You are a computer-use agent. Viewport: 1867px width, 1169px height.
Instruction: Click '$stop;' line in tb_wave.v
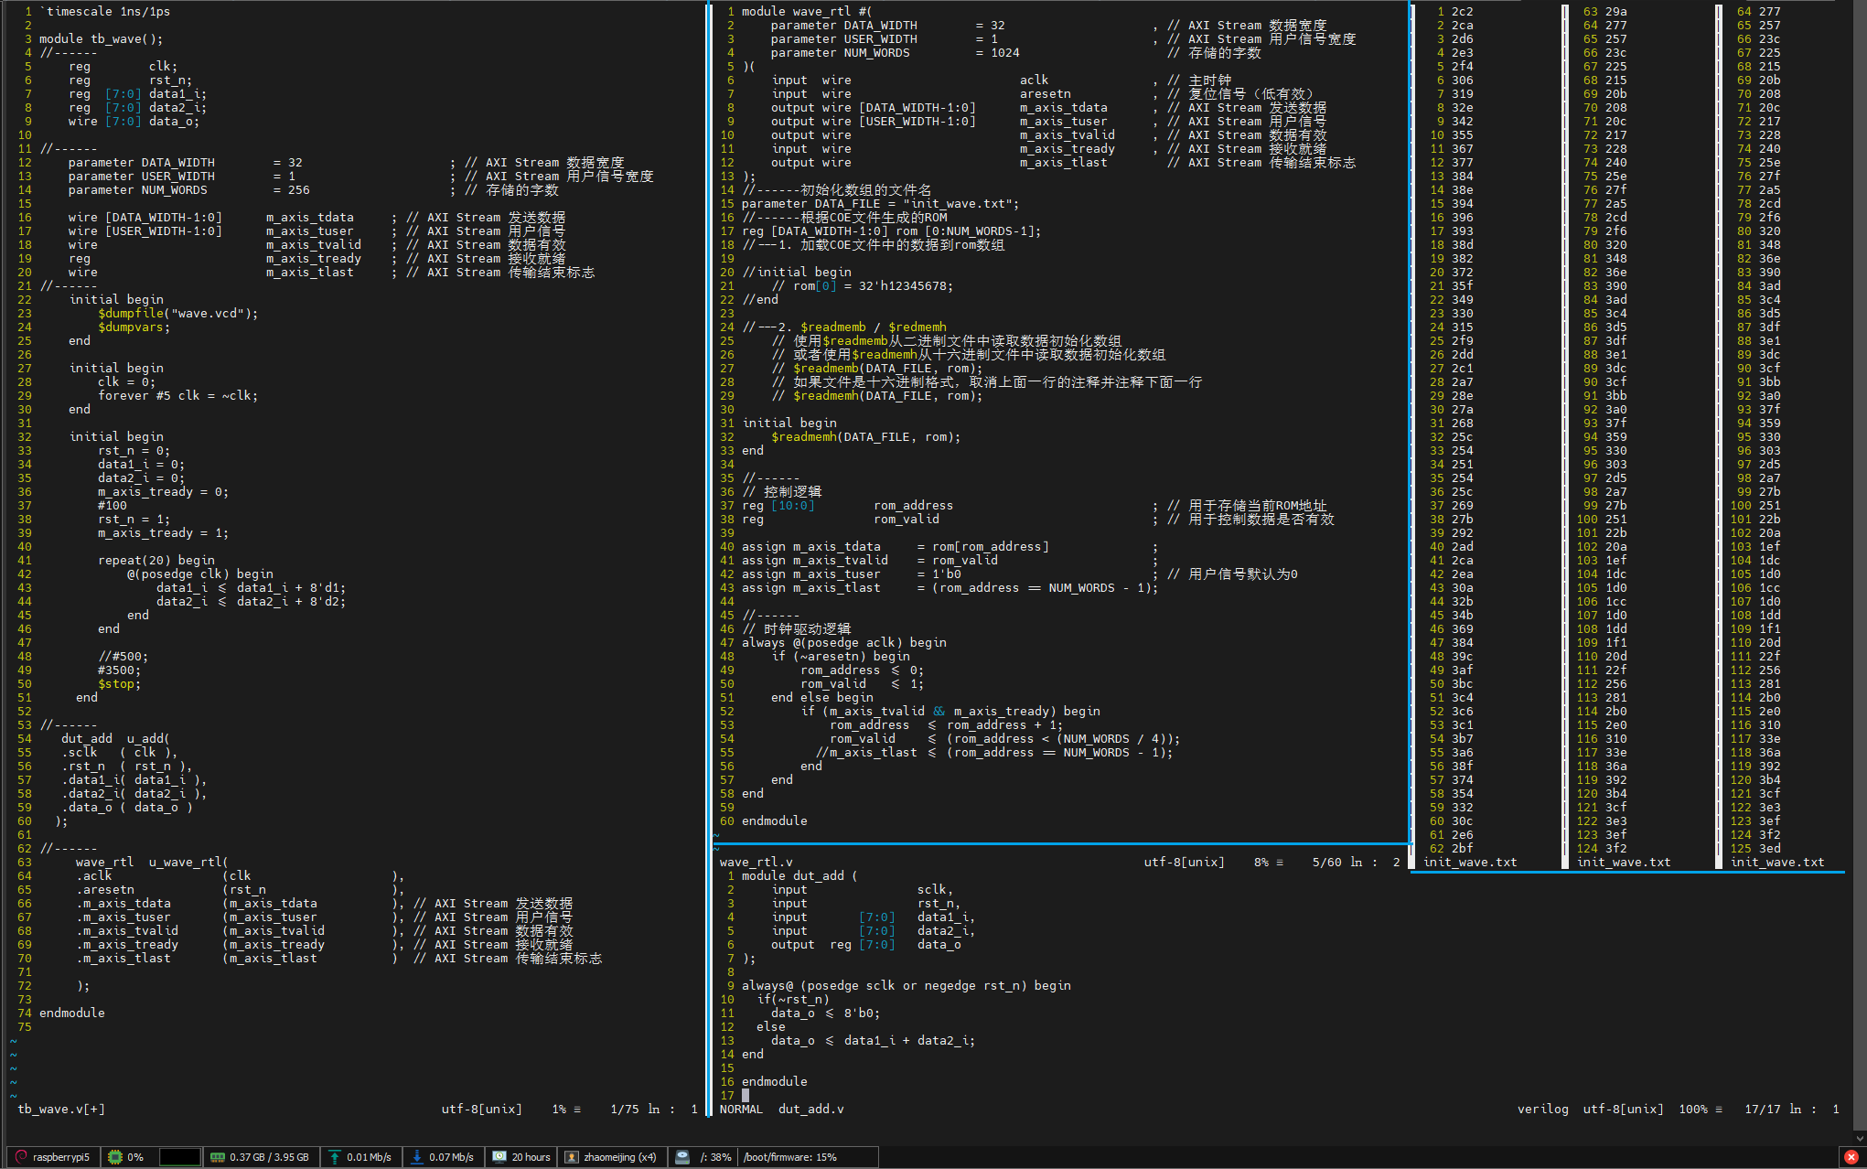click(120, 683)
